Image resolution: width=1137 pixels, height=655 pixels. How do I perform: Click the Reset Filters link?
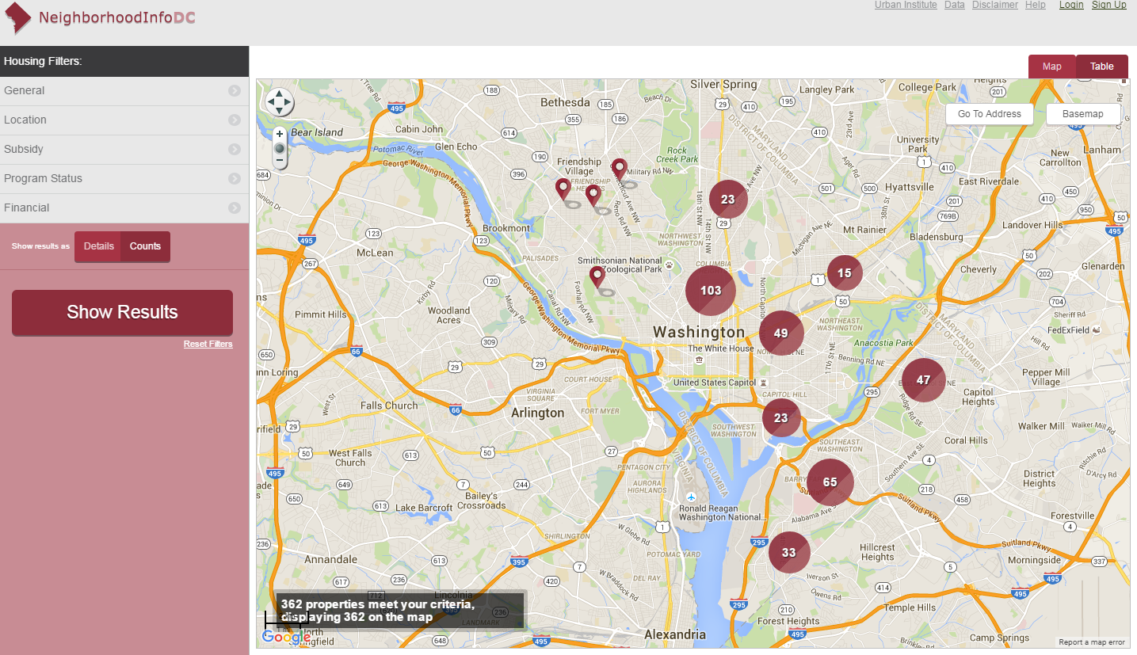click(x=208, y=344)
